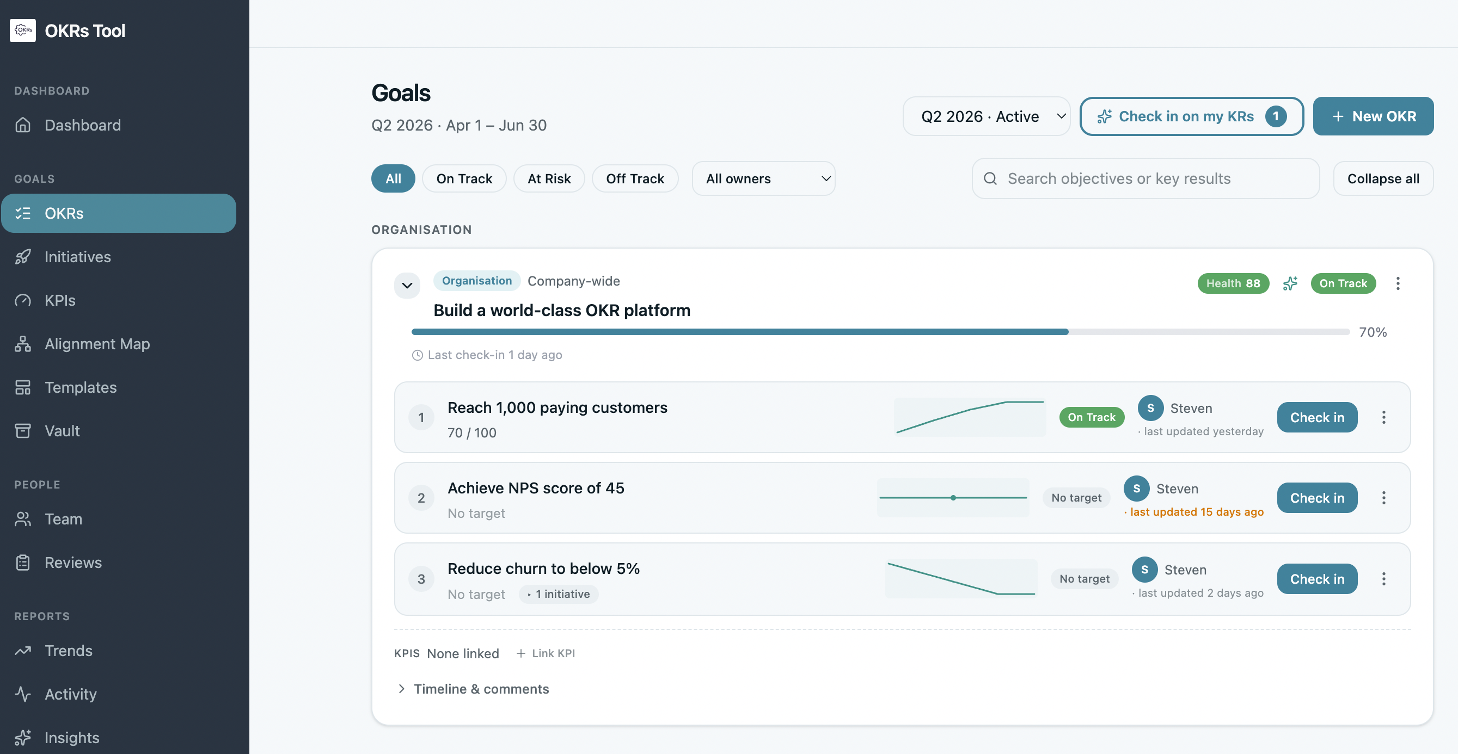Open the Vault from the sidebar

click(23, 430)
